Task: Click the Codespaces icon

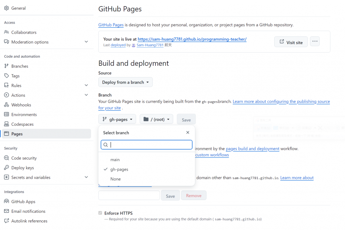Action: point(6,124)
